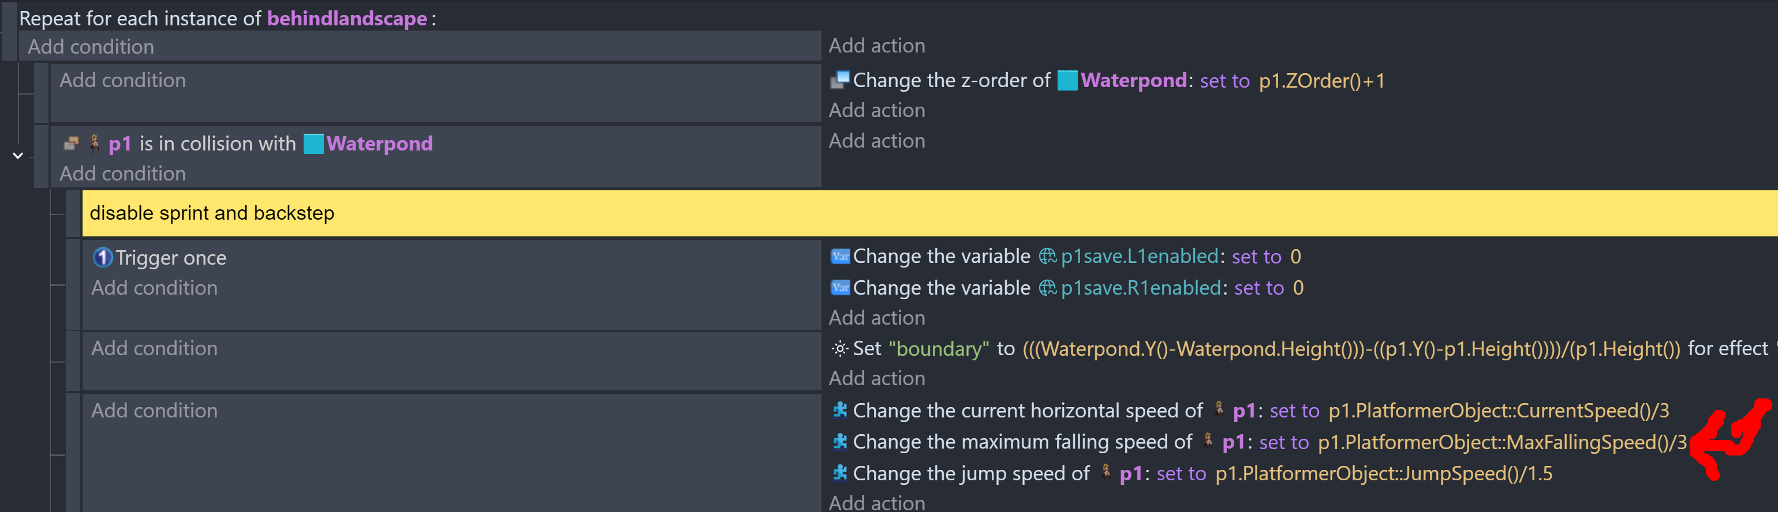The width and height of the screenshot is (1778, 512).
Task: Click the behindlandscape object name in the Repeat header
Action: tap(347, 18)
